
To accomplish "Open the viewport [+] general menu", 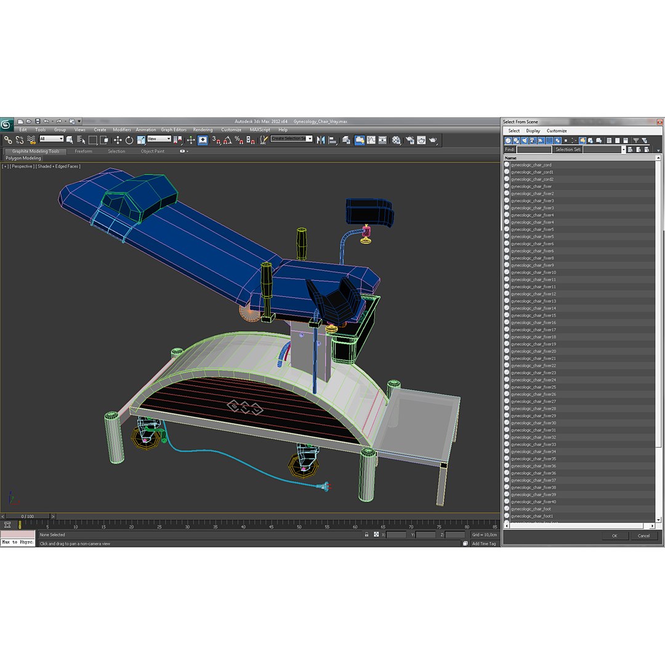I will 5,166.
